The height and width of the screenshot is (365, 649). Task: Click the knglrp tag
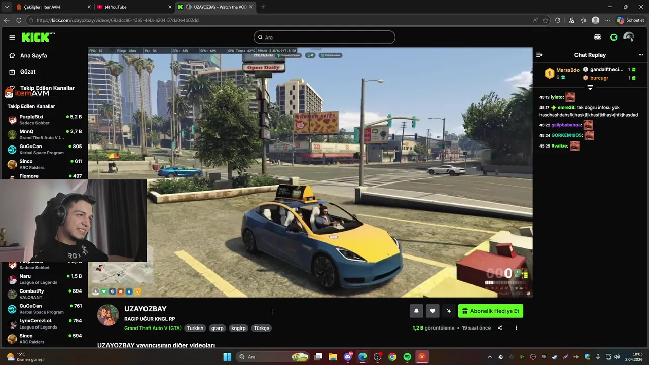tap(238, 328)
